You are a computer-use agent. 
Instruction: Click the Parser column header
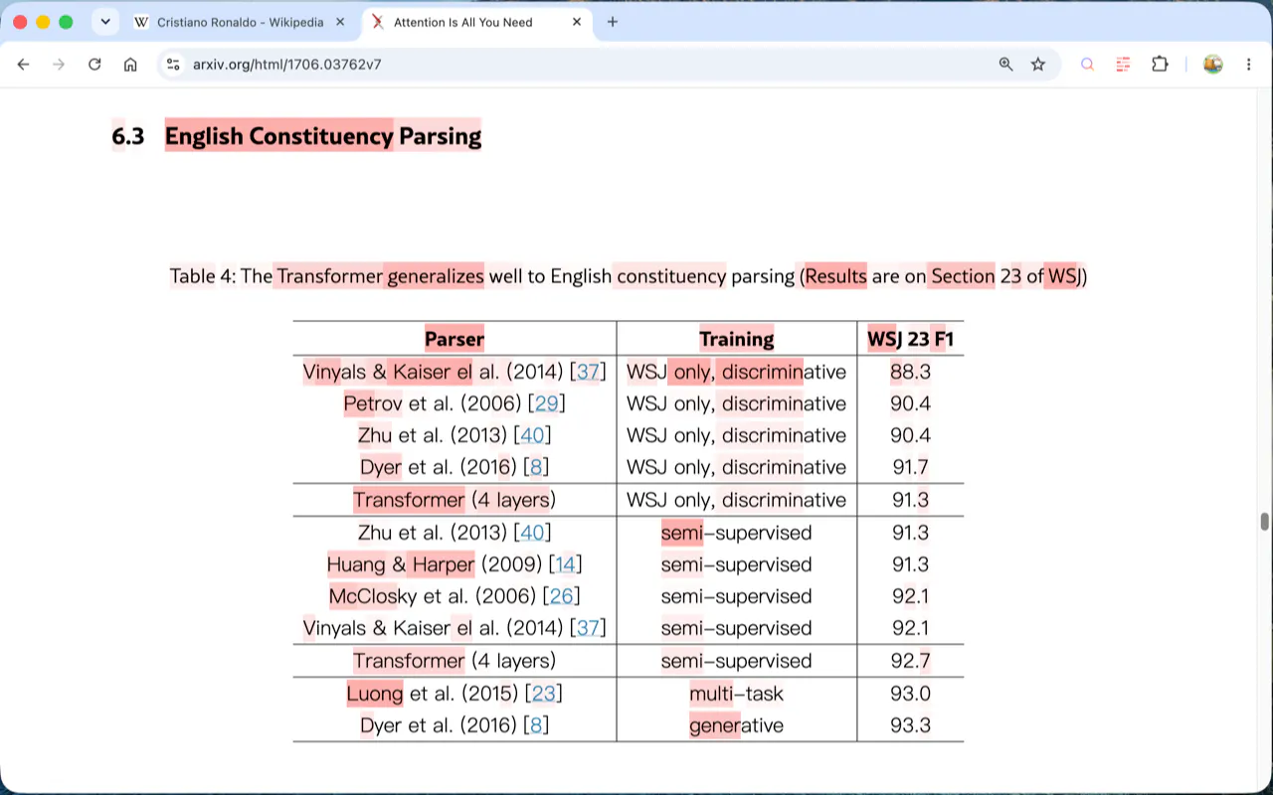coord(455,339)
